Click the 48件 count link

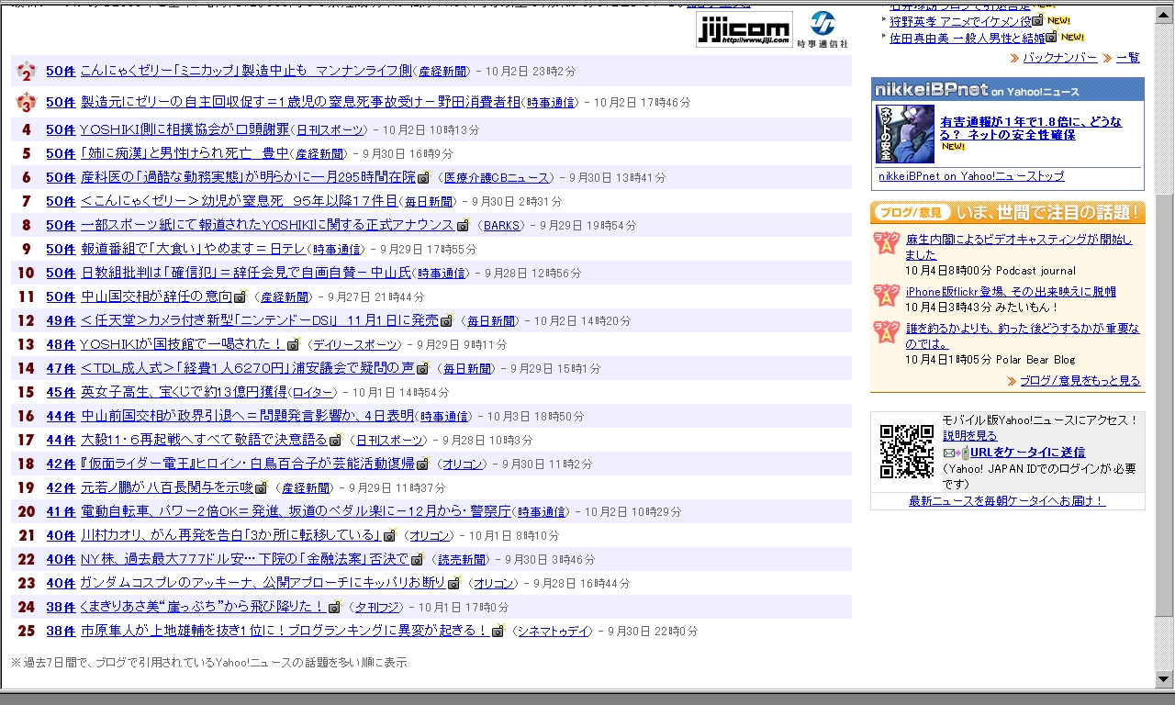[x=61, y=344]
